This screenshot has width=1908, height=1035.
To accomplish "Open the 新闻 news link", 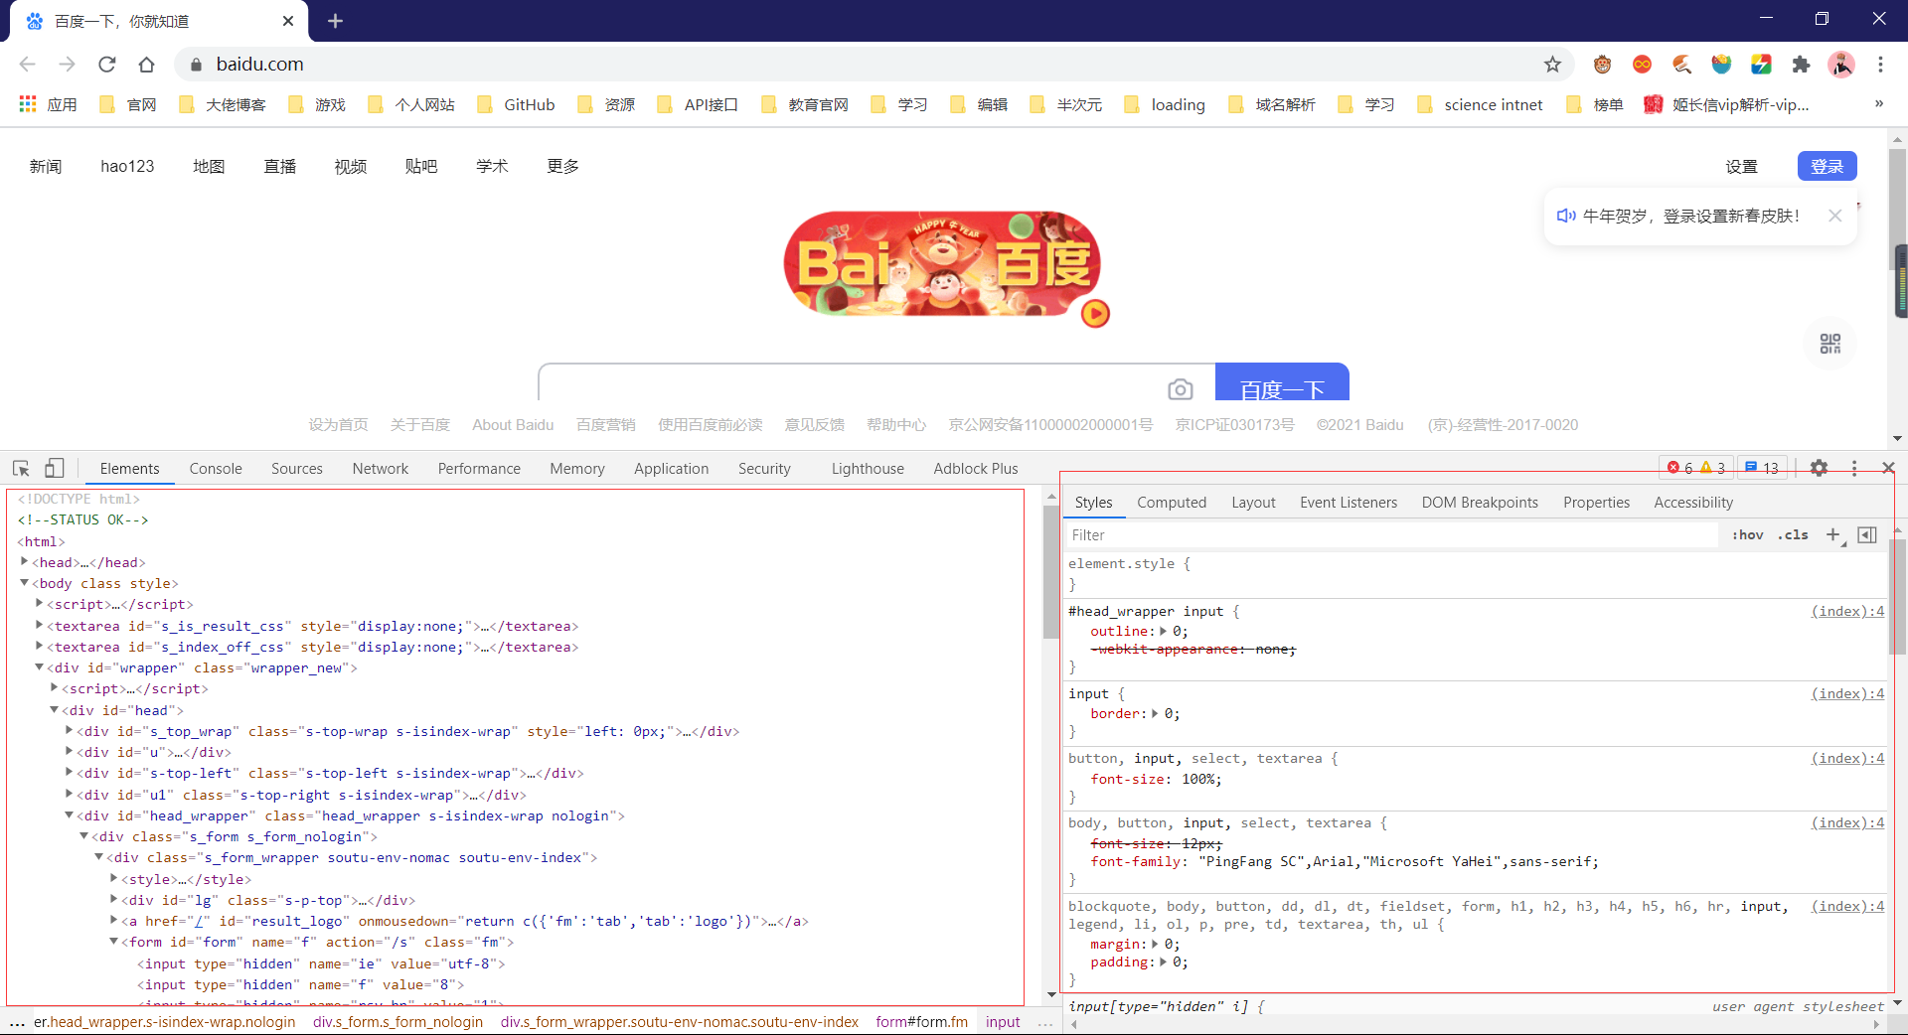I will pyautogui.click(x=46, y=166).
